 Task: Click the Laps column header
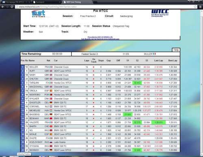click(86, 61)
